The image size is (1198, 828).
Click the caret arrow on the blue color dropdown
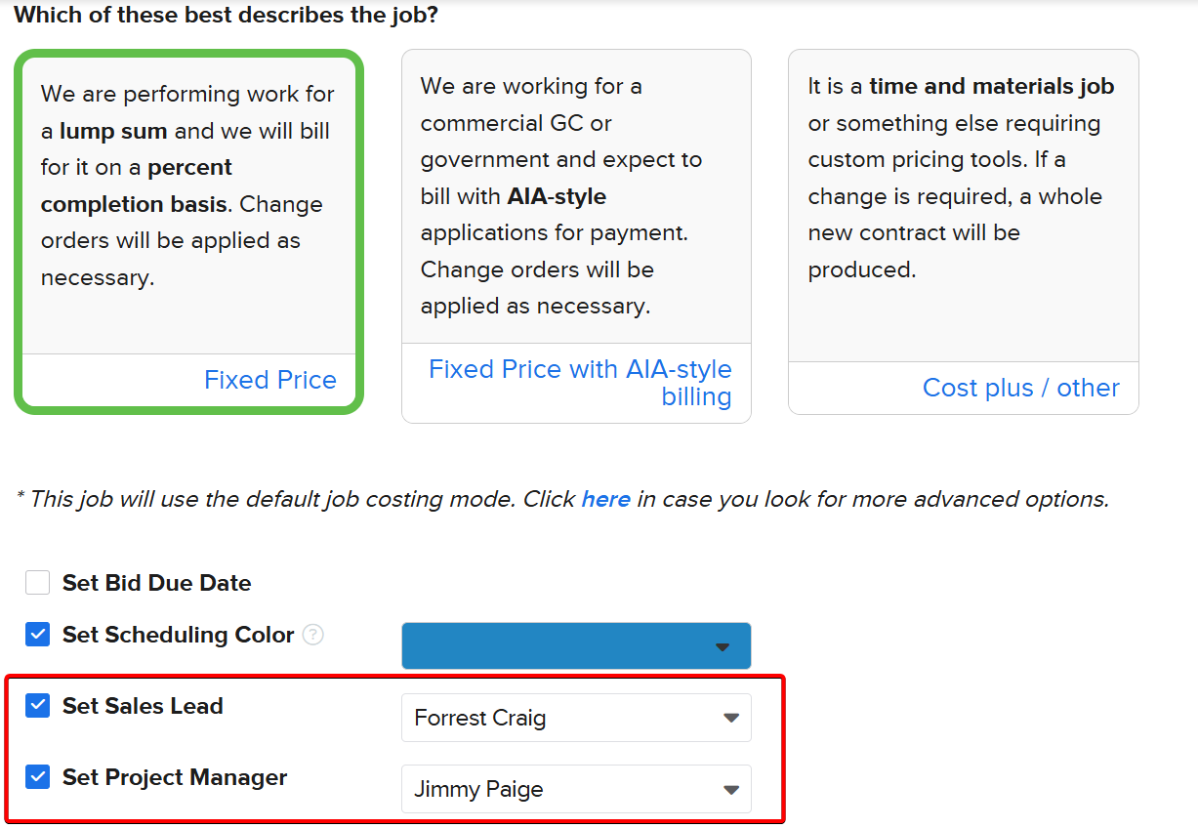point(722,646)
